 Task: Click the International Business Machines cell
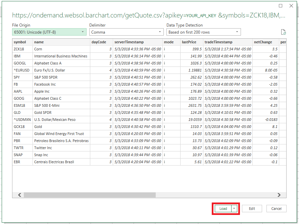click(x=61, y=56)
